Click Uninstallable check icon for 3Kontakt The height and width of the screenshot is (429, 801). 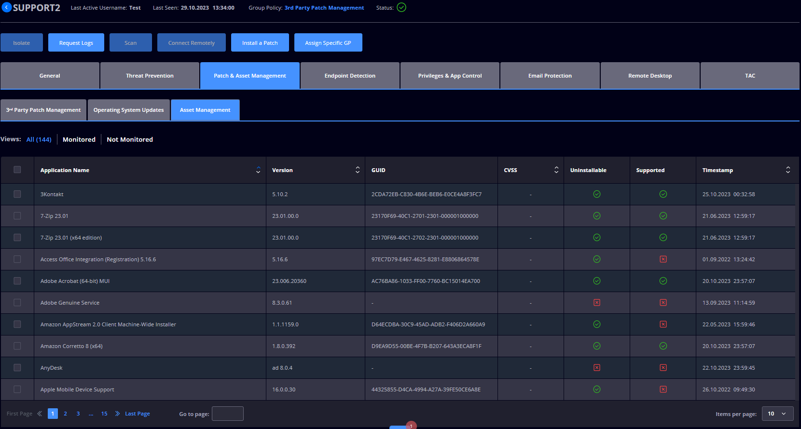[x=597, y=194]
